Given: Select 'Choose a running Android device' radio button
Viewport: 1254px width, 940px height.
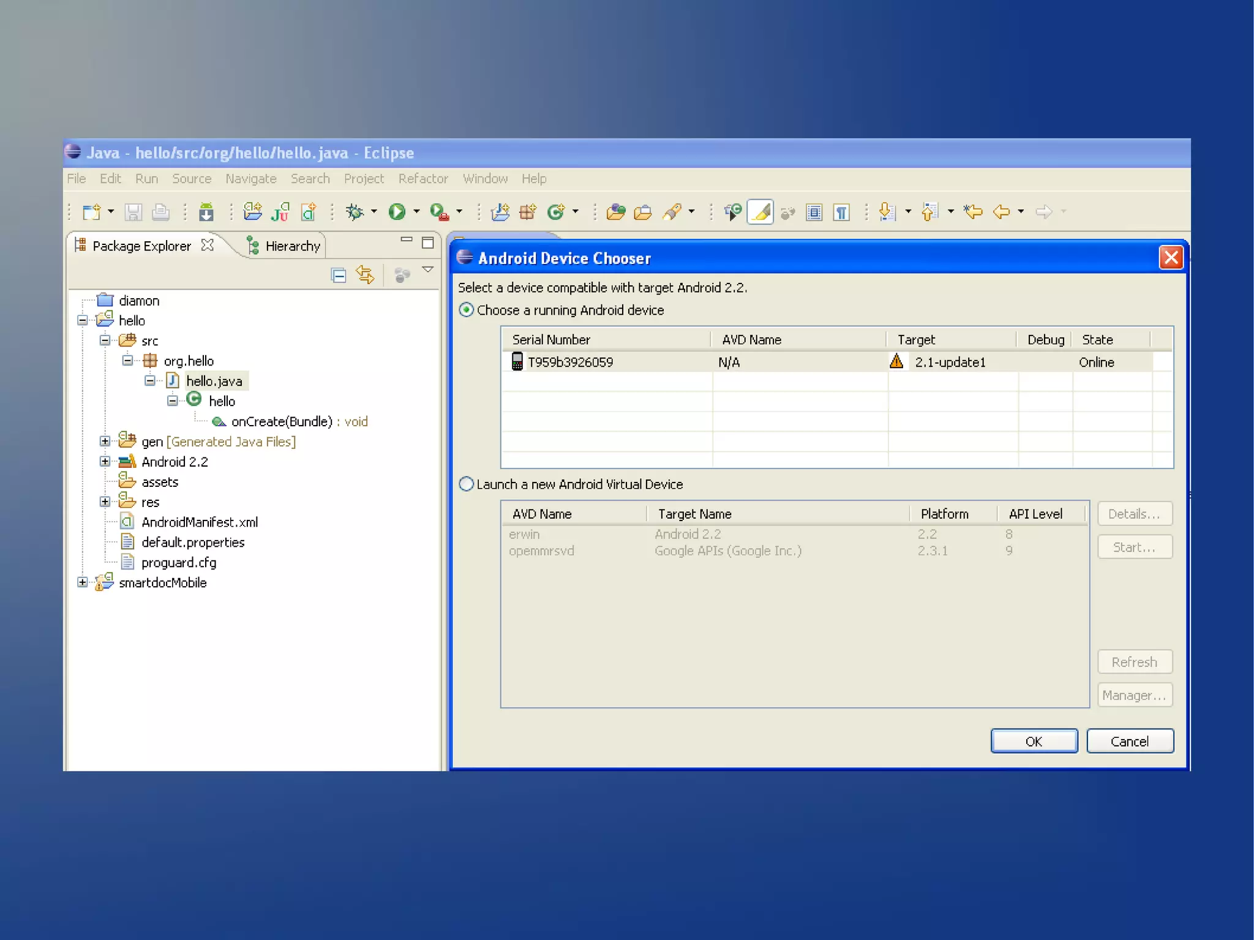Looking at the screenshot, I should pyautogui.click(x=467, y=310).
